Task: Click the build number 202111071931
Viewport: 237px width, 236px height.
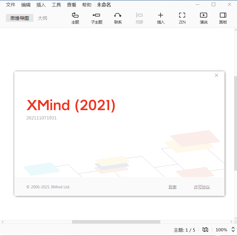Action: point(42,118)
